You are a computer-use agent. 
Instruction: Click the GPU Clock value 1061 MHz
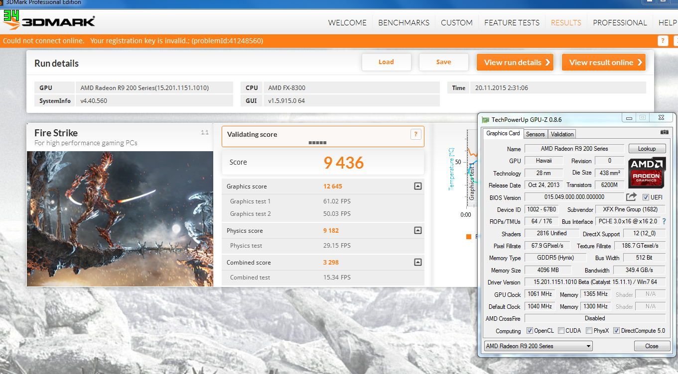[540, 294]
